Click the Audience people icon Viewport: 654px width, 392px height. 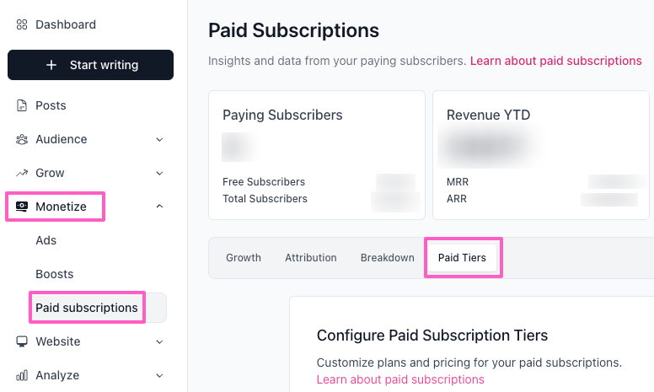pyautogui.click(x=22, y=139)
